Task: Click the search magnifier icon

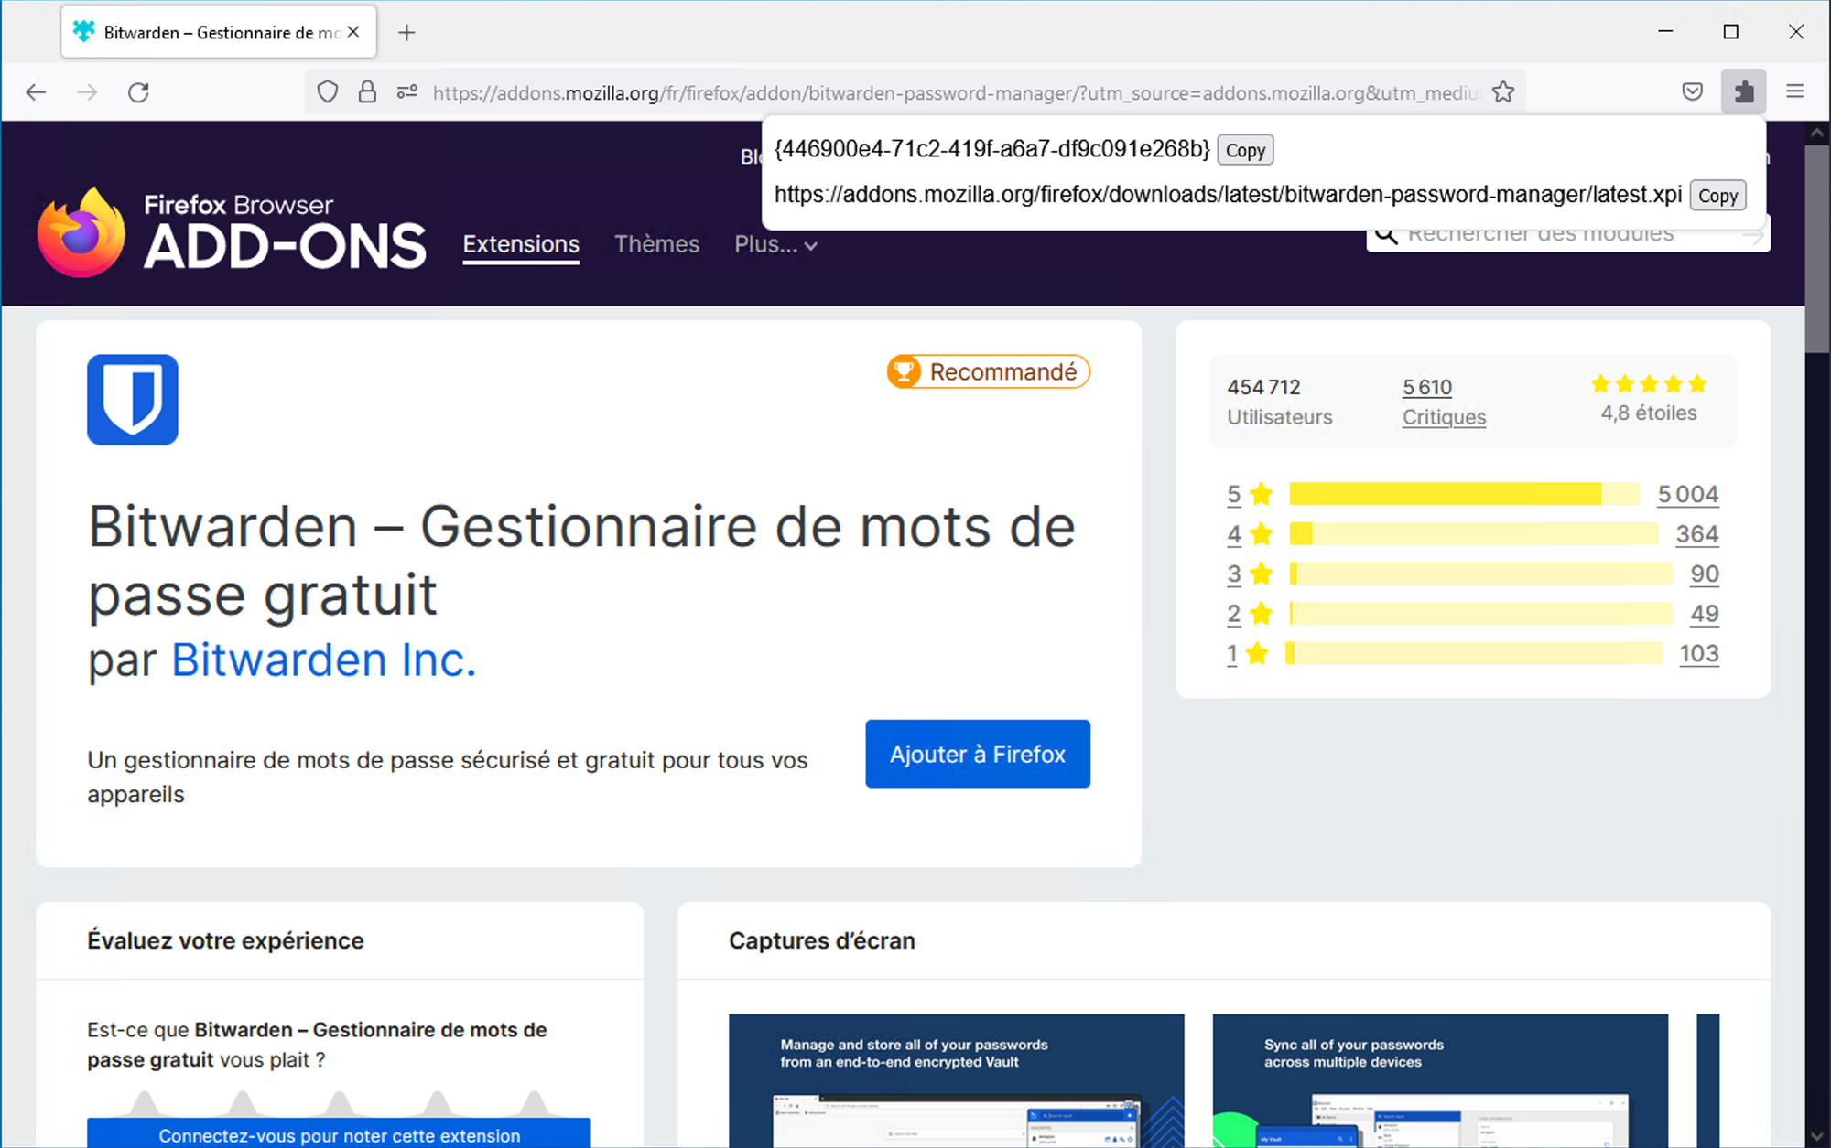Action: [x=1387, y=235]
